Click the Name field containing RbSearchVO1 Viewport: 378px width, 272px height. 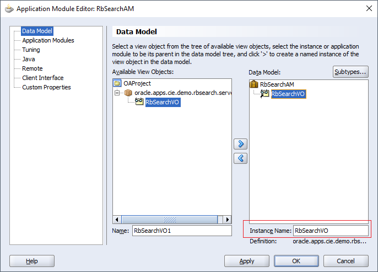coord(182,231)
